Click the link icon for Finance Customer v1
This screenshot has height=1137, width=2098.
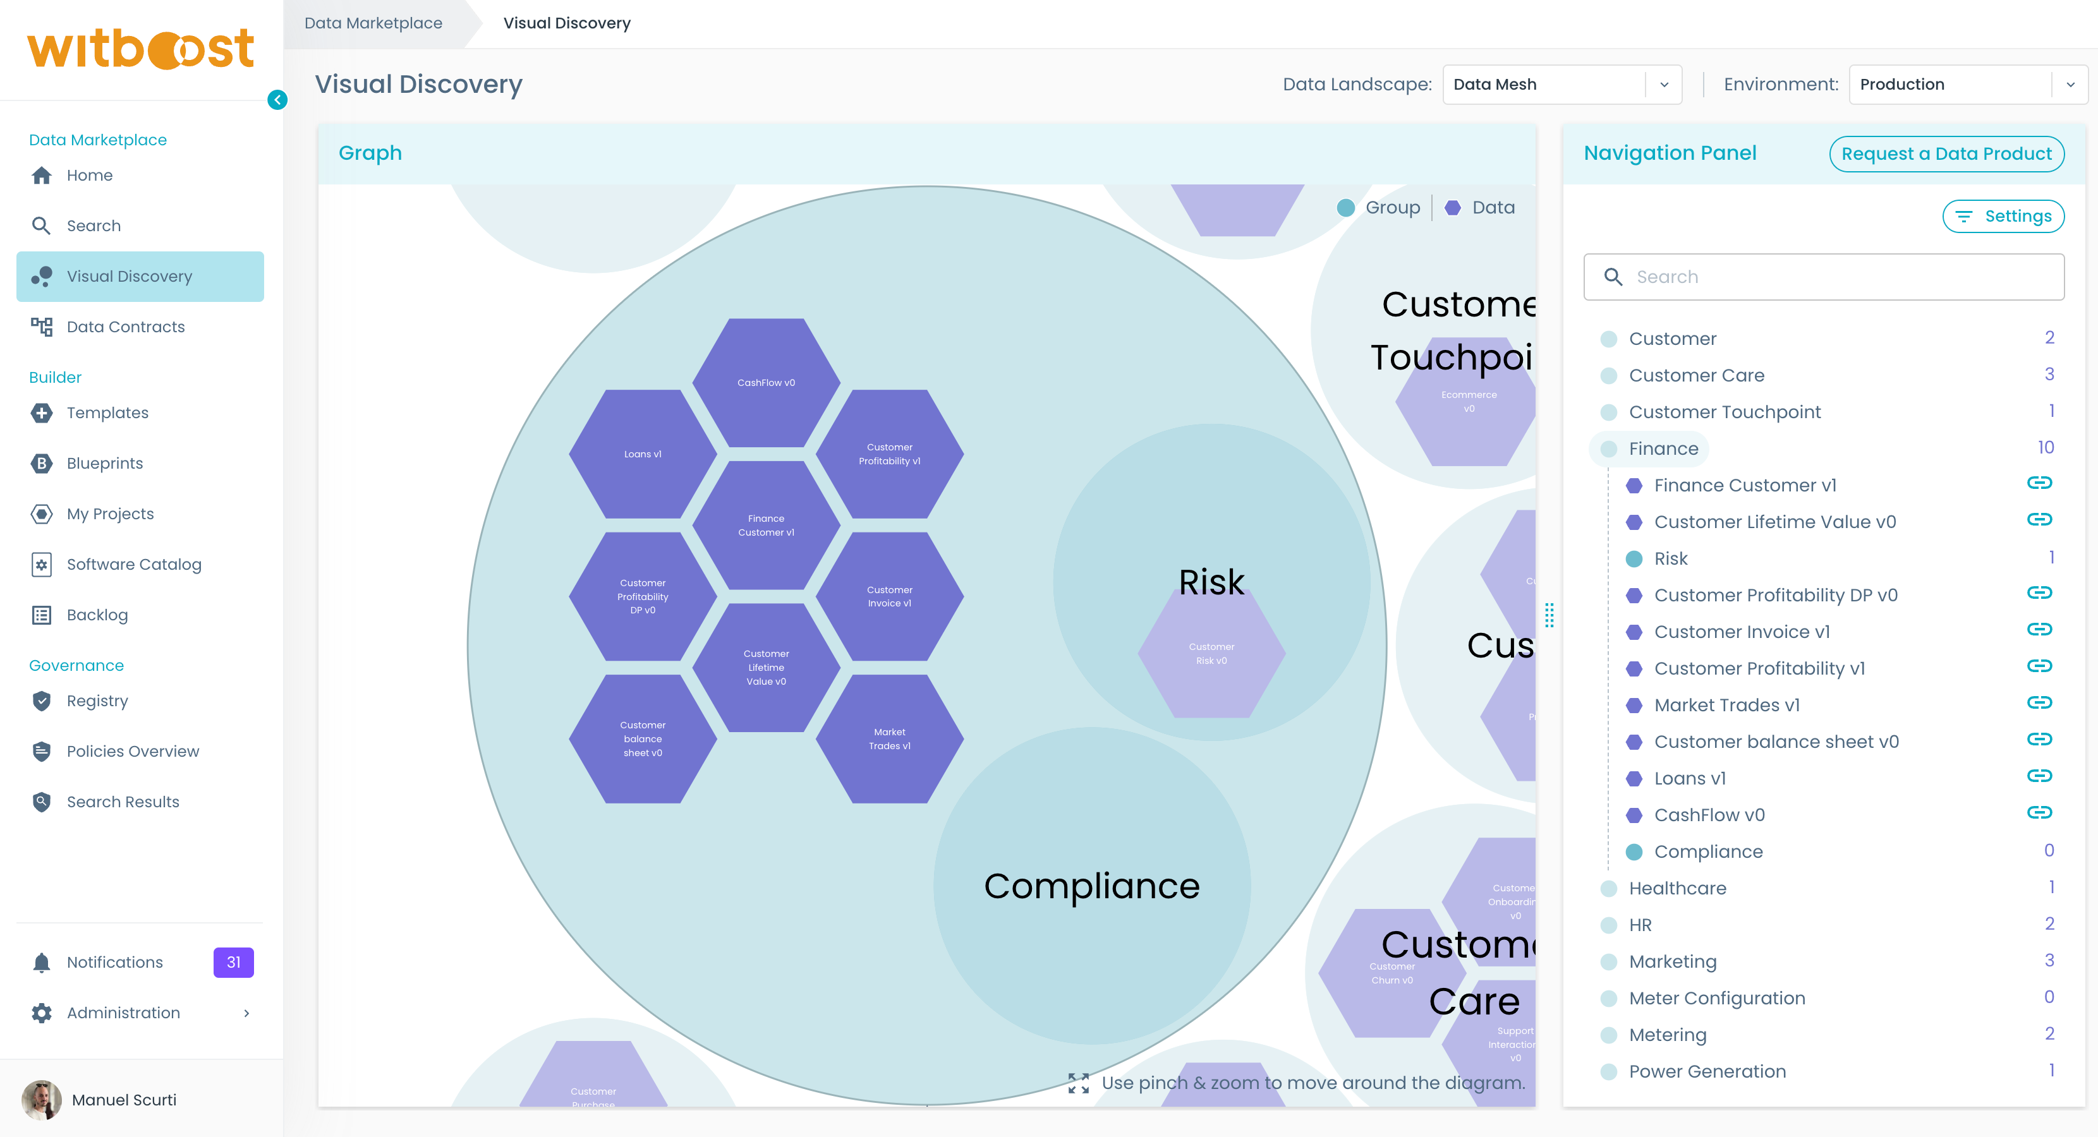point(2039,483)
